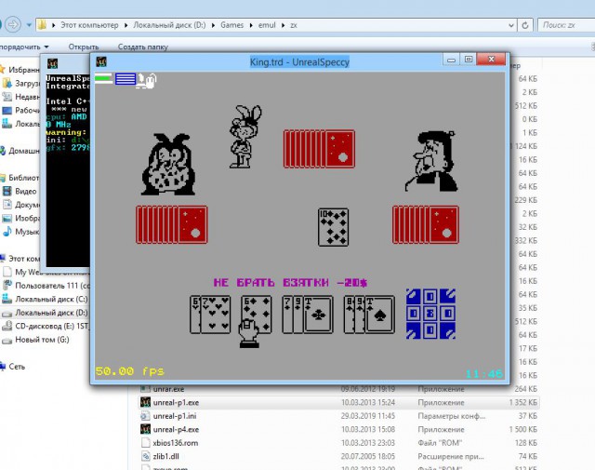Viewport: 595px width, 470px height.
Task: Expand arrow after Этот компьютер breadcrumb
Action: point(126,25)
